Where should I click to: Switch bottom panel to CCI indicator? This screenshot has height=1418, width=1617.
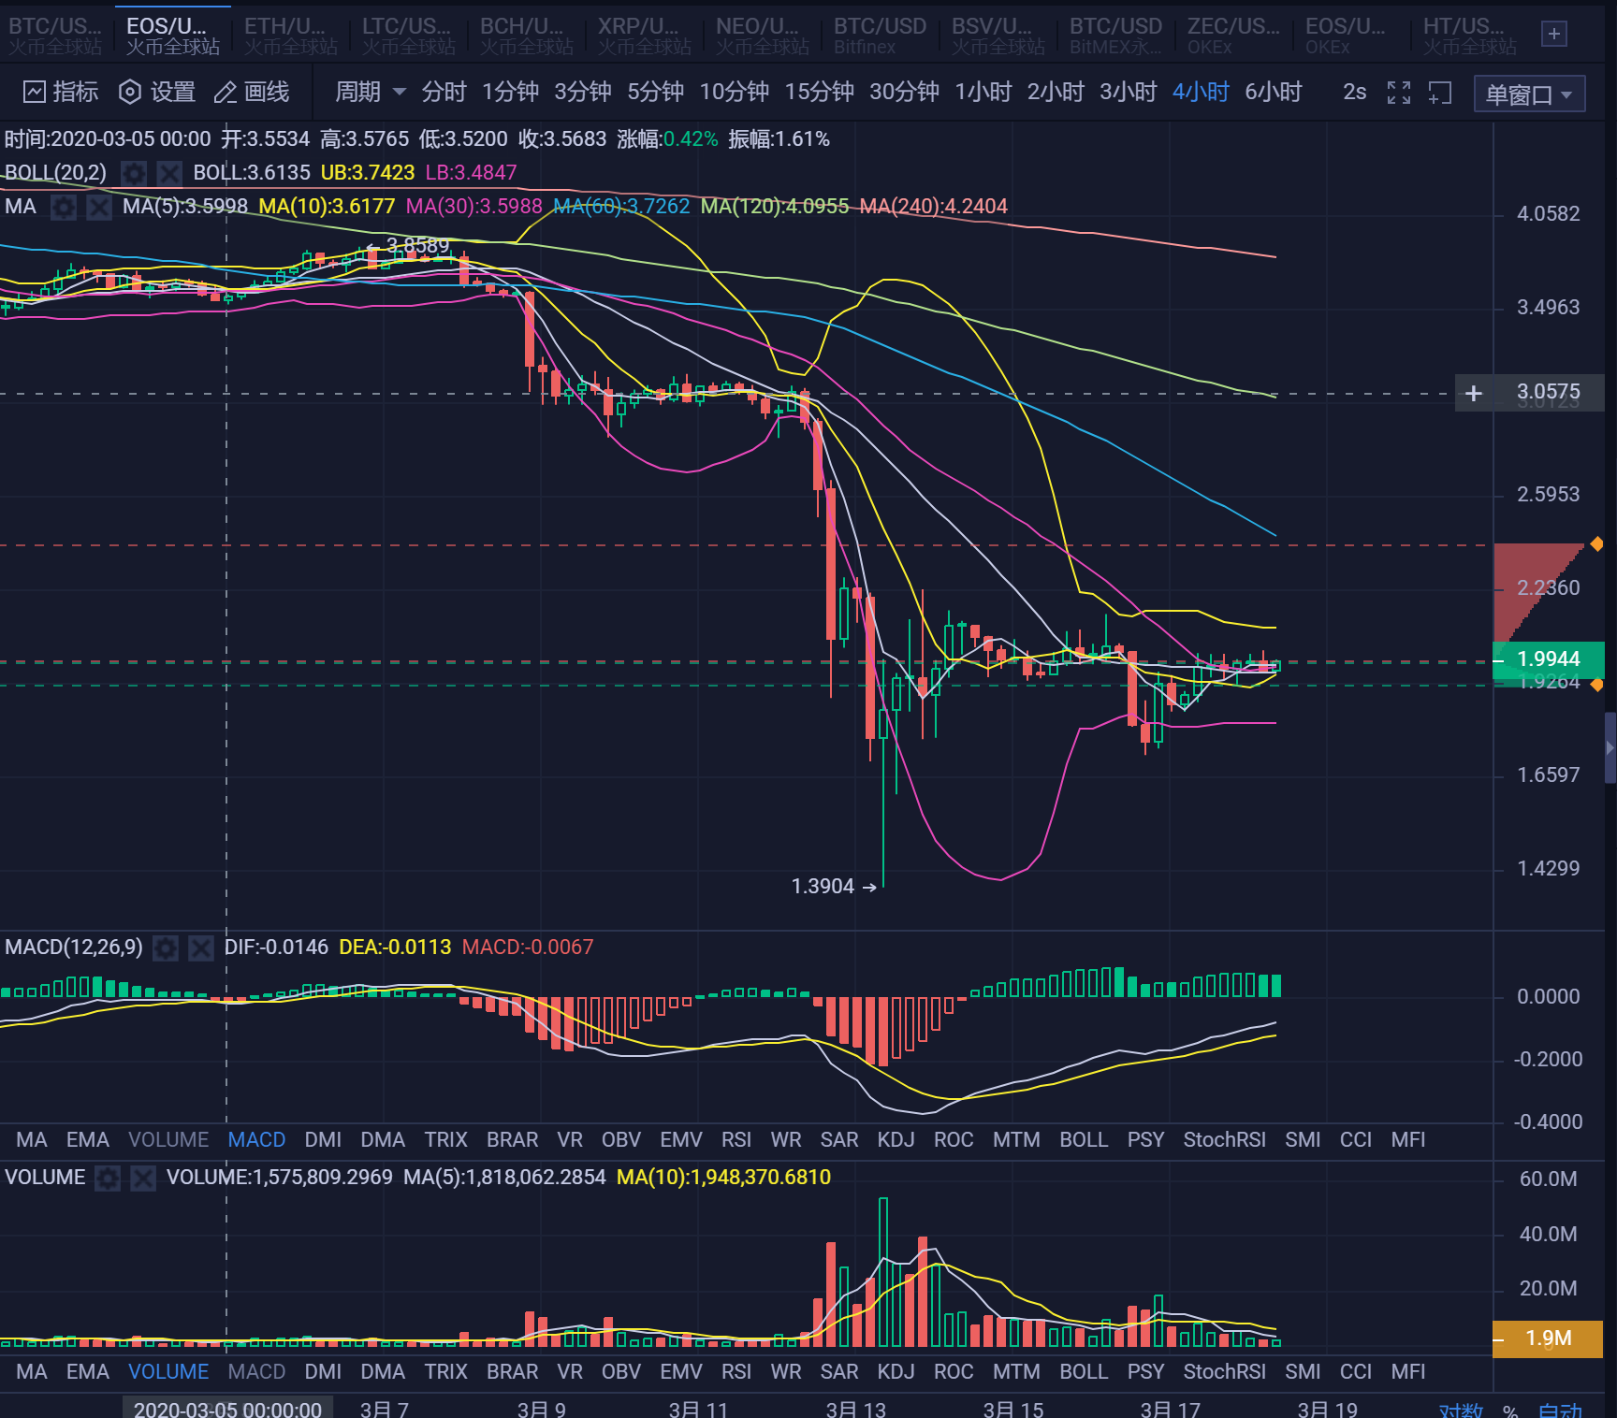coord(1356,1372)
